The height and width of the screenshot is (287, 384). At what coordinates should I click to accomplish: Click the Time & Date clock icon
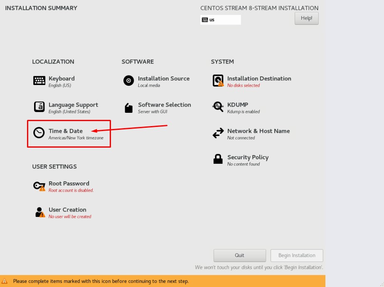point(39,133)
